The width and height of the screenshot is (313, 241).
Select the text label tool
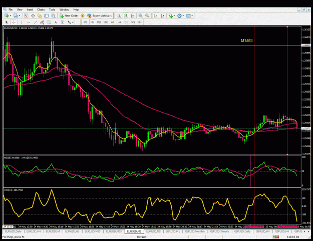63,22
